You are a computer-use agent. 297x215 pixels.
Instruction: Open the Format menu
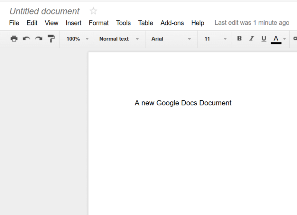pyautogui.click(x=99, y=23)
